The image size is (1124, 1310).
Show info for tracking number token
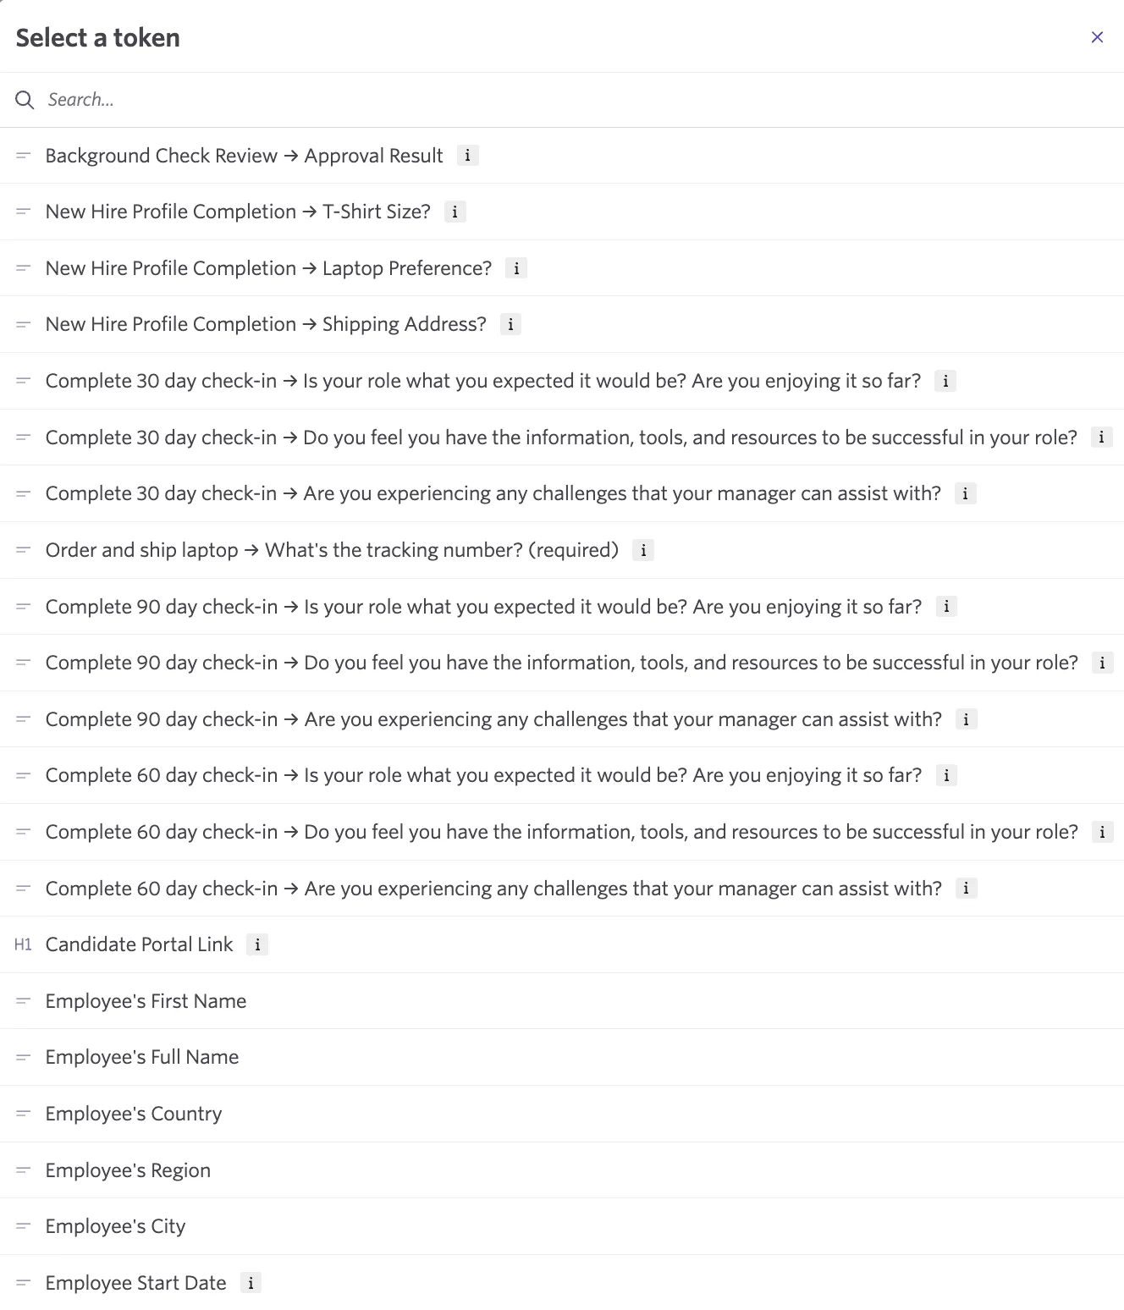(643, 550)
